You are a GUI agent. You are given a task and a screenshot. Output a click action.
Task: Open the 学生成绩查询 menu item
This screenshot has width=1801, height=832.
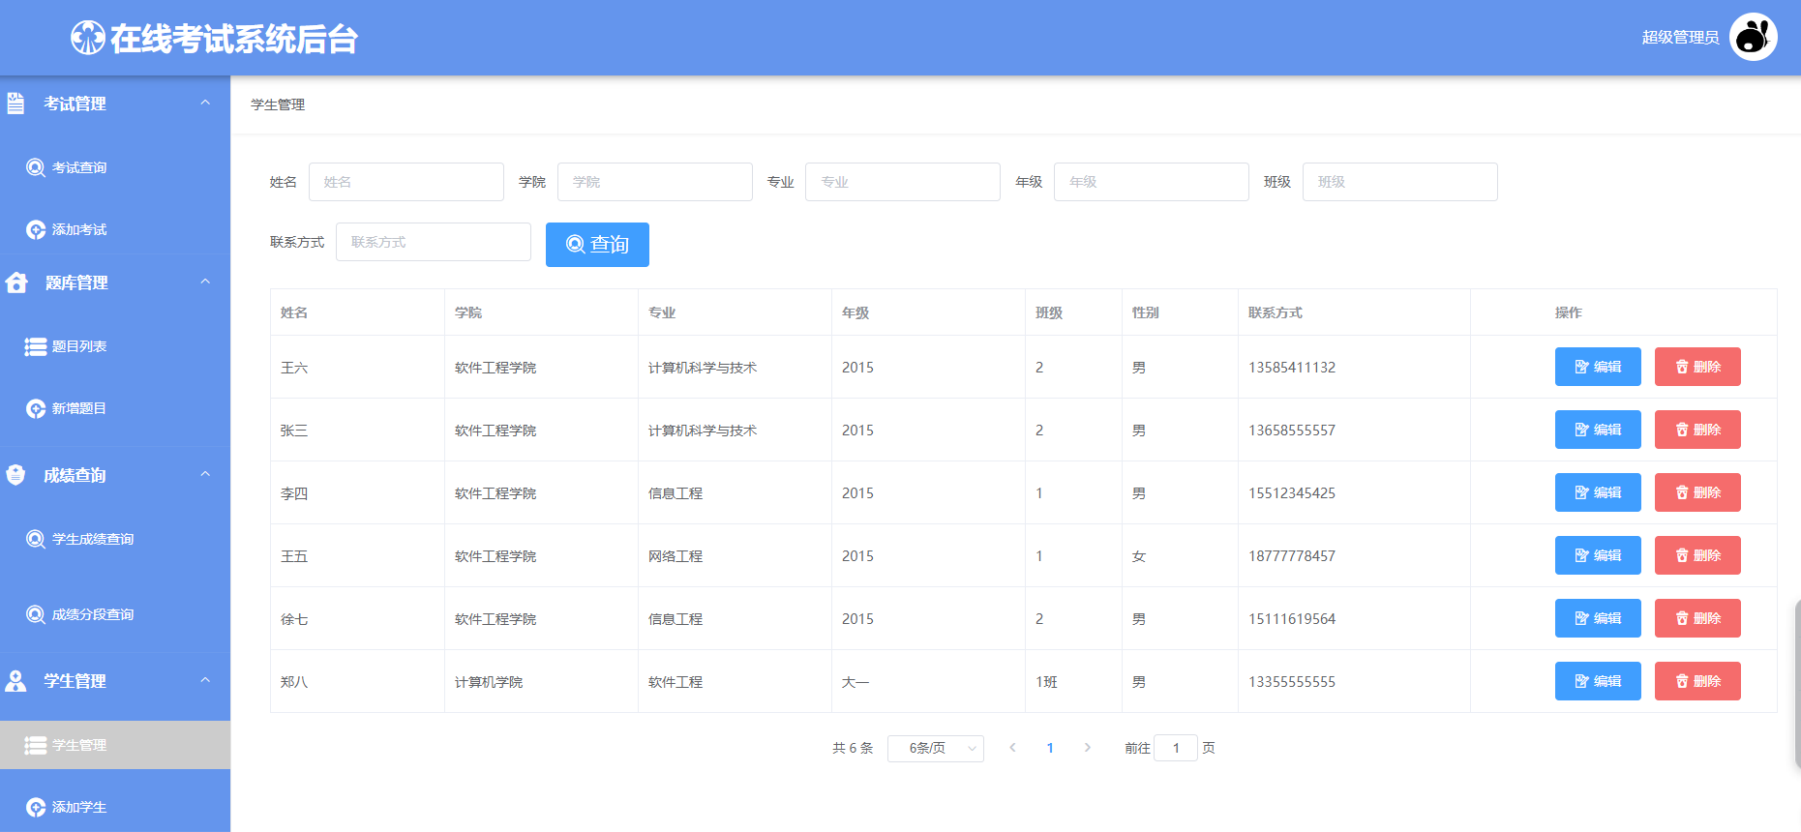(x=115, y=539)
